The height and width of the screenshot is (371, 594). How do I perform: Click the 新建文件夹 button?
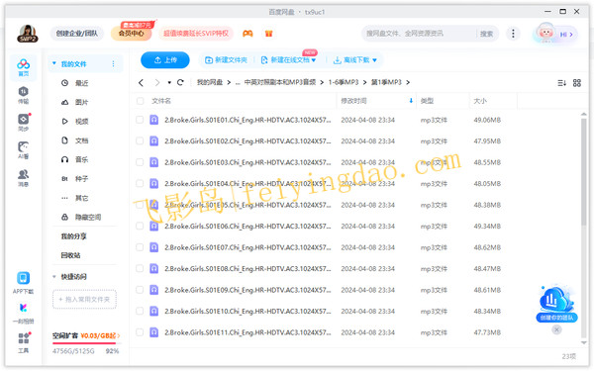click(226, 60)
